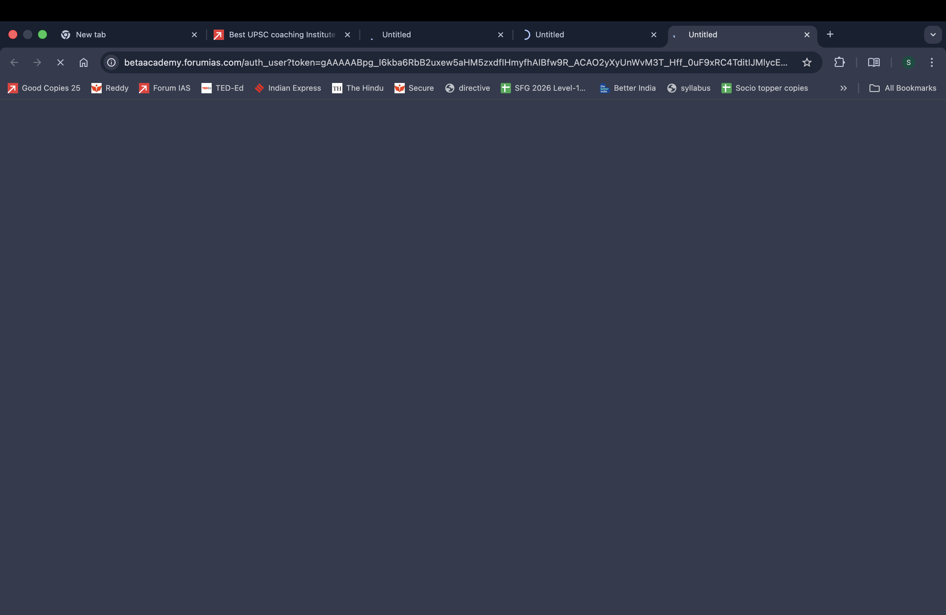The height and width of the screenshot is (615, 946).
Task: Open the Chrome three-dot menu
Action: [931, 62]
